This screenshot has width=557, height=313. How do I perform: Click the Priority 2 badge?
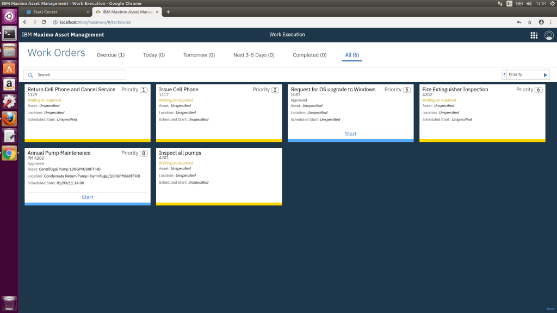(x=275, y=90)
